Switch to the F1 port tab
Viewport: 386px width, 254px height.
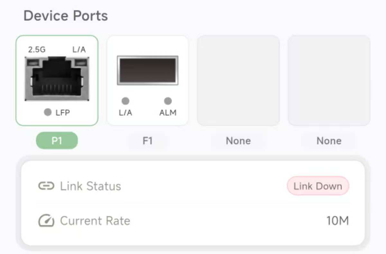[147, 141]
